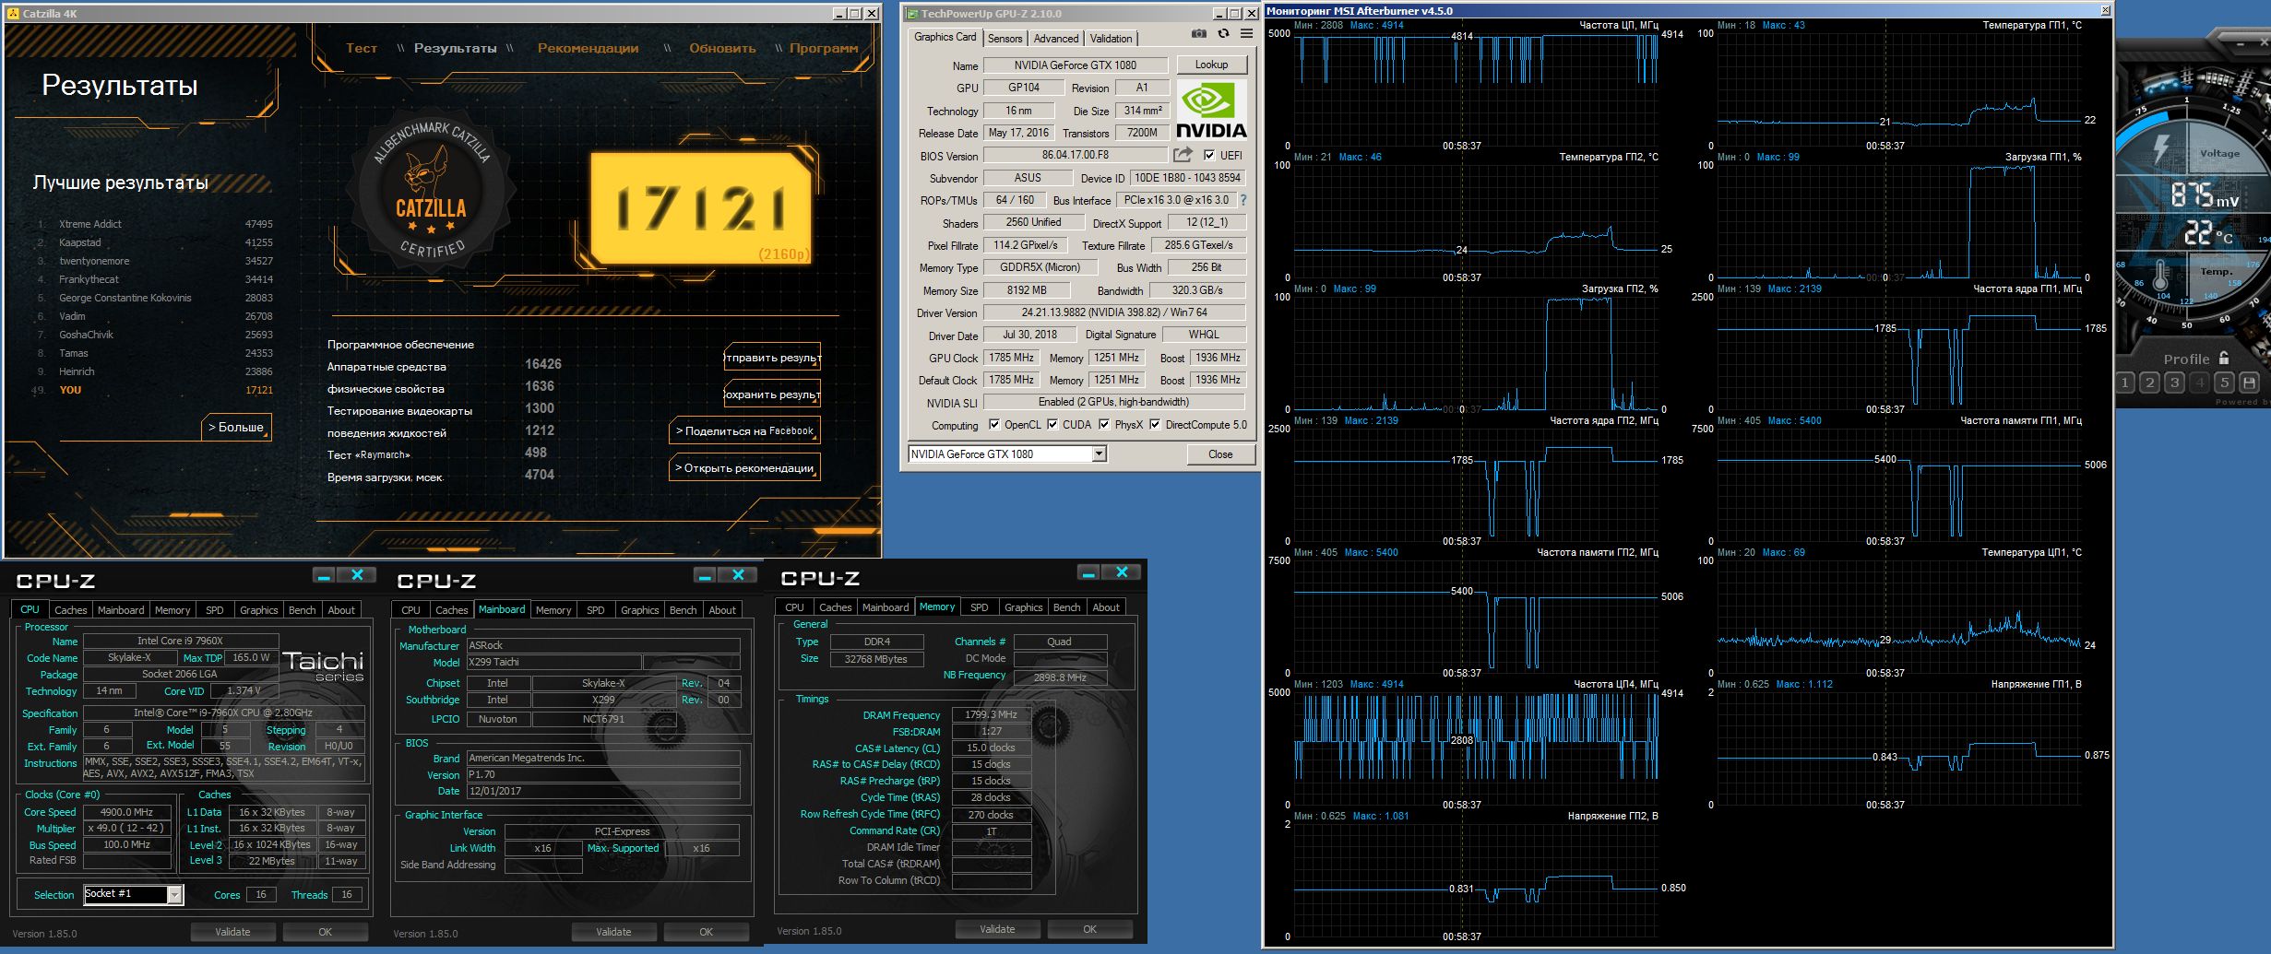Click the Driver Version field in GPU-Z

click(1114, 312)
